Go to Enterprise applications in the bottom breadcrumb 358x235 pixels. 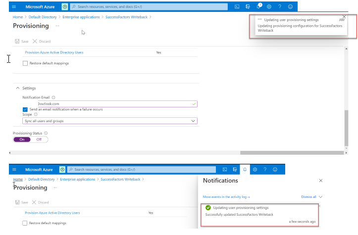point(78,179)
